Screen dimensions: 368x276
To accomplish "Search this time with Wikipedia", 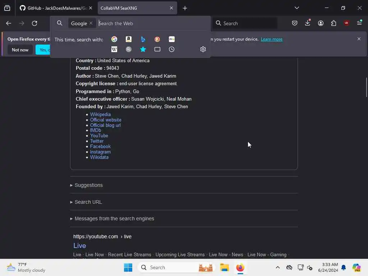I will (x=114, y=49).
